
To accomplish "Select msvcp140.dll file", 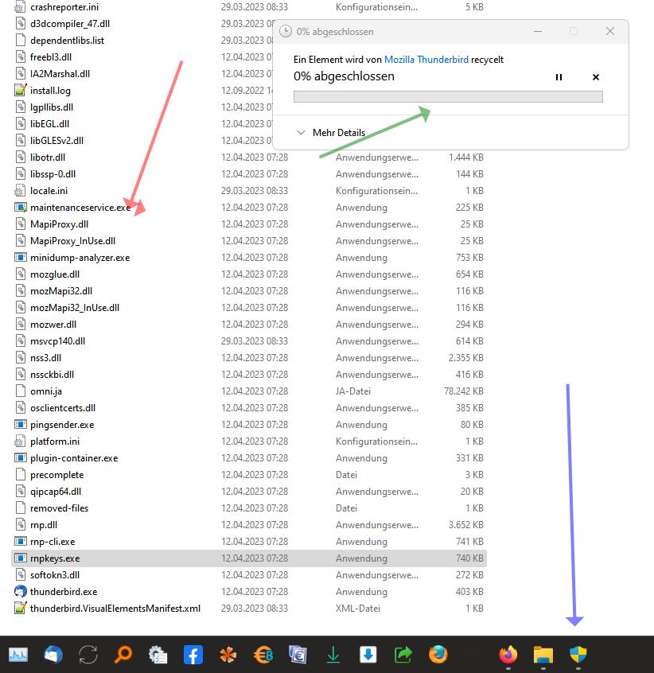I will pos(57,341).
